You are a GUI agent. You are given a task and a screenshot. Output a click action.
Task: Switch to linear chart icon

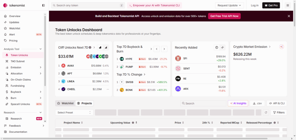pyautogui.click(x=106, y=47)
